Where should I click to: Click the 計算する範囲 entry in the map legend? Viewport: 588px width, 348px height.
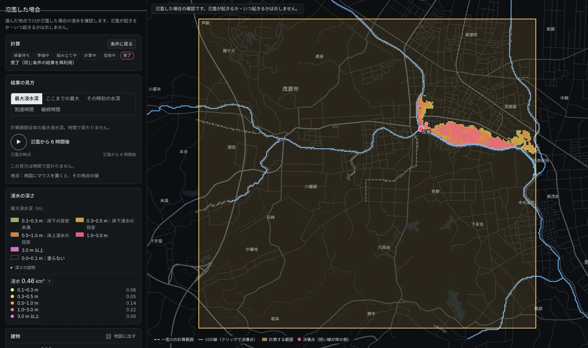[277, 340]
